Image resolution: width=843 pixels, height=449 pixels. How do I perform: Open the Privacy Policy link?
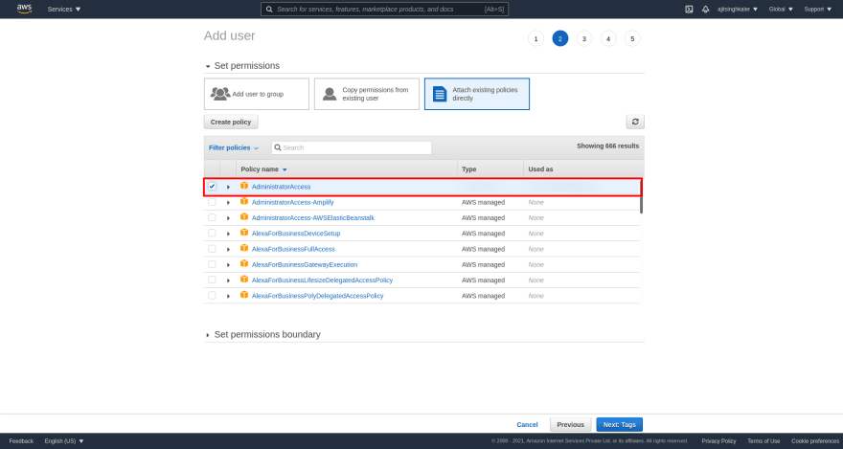[718, 441]
